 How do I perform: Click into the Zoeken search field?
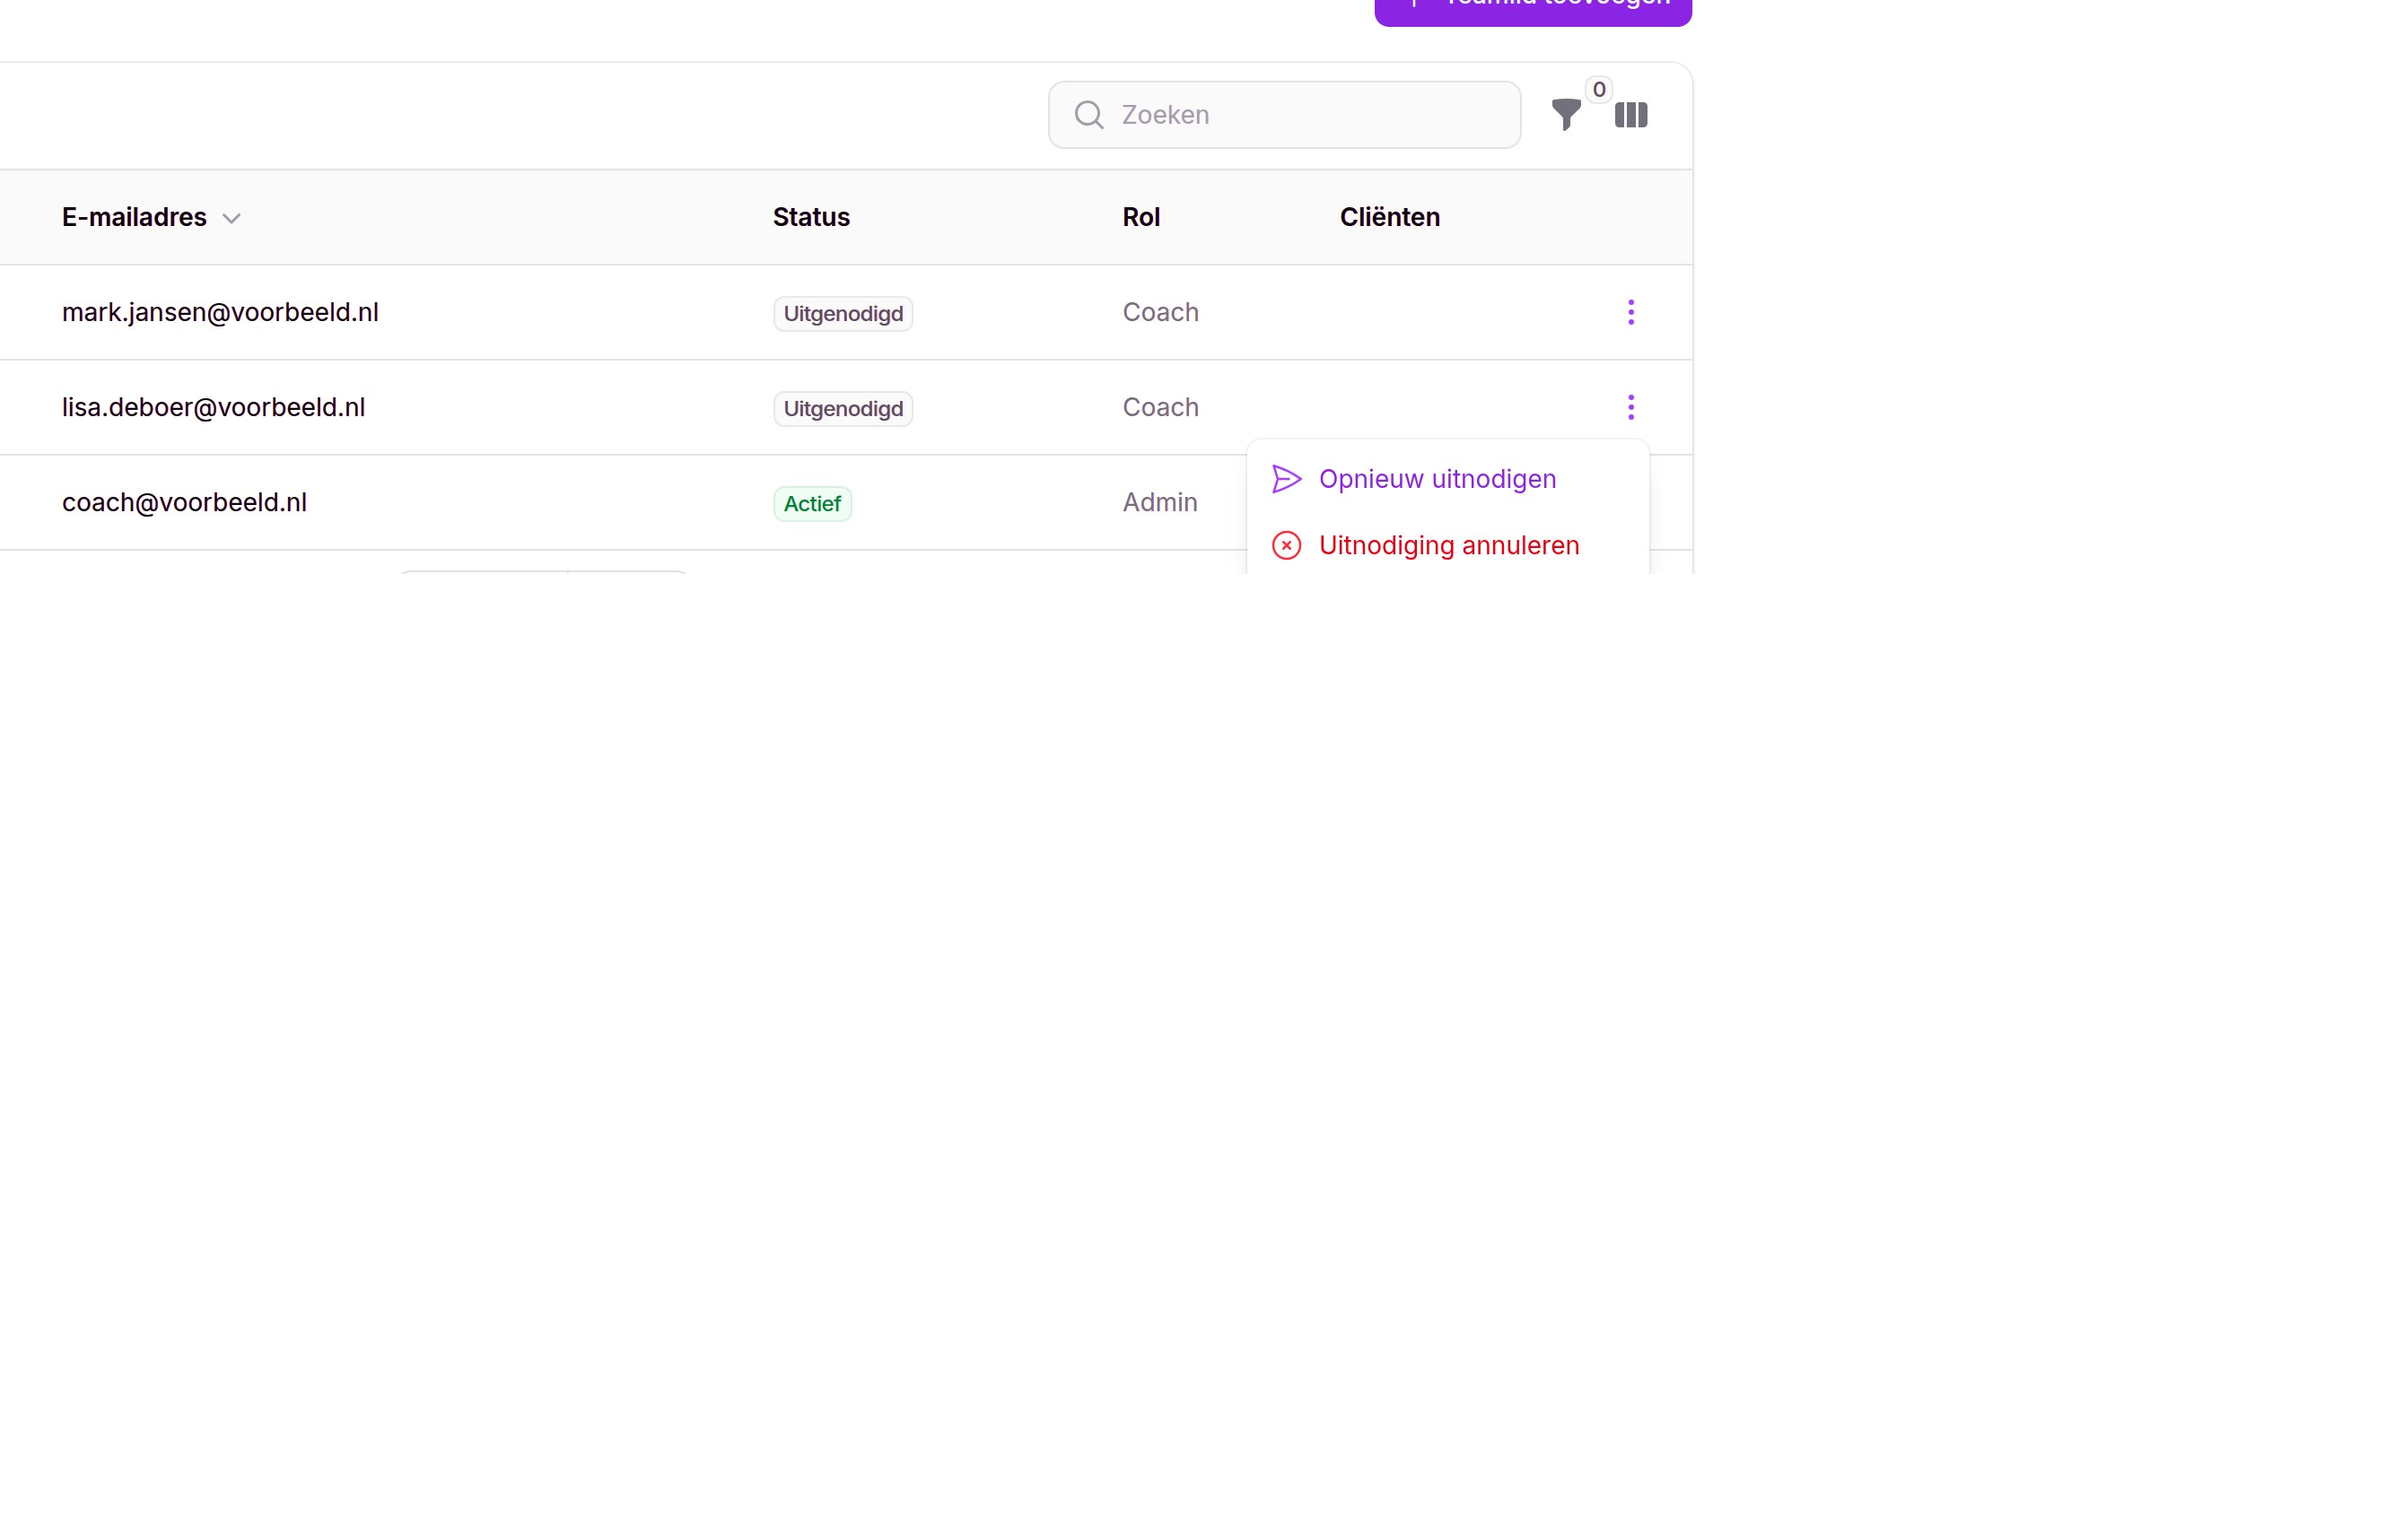coord(1285,115)
